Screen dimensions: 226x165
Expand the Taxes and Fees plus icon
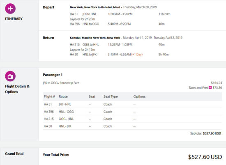[210, 87]
